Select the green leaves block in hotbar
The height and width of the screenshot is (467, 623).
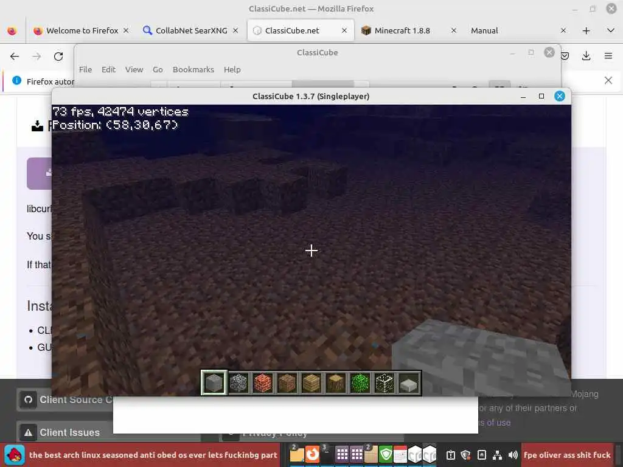coord(360,383)
